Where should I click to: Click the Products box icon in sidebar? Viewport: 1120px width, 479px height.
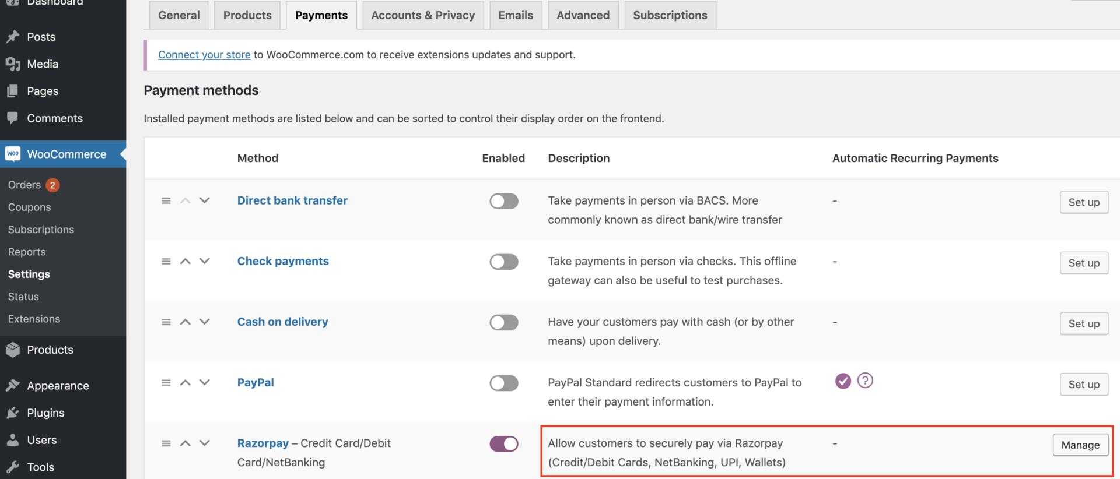[x=13, y=350]
